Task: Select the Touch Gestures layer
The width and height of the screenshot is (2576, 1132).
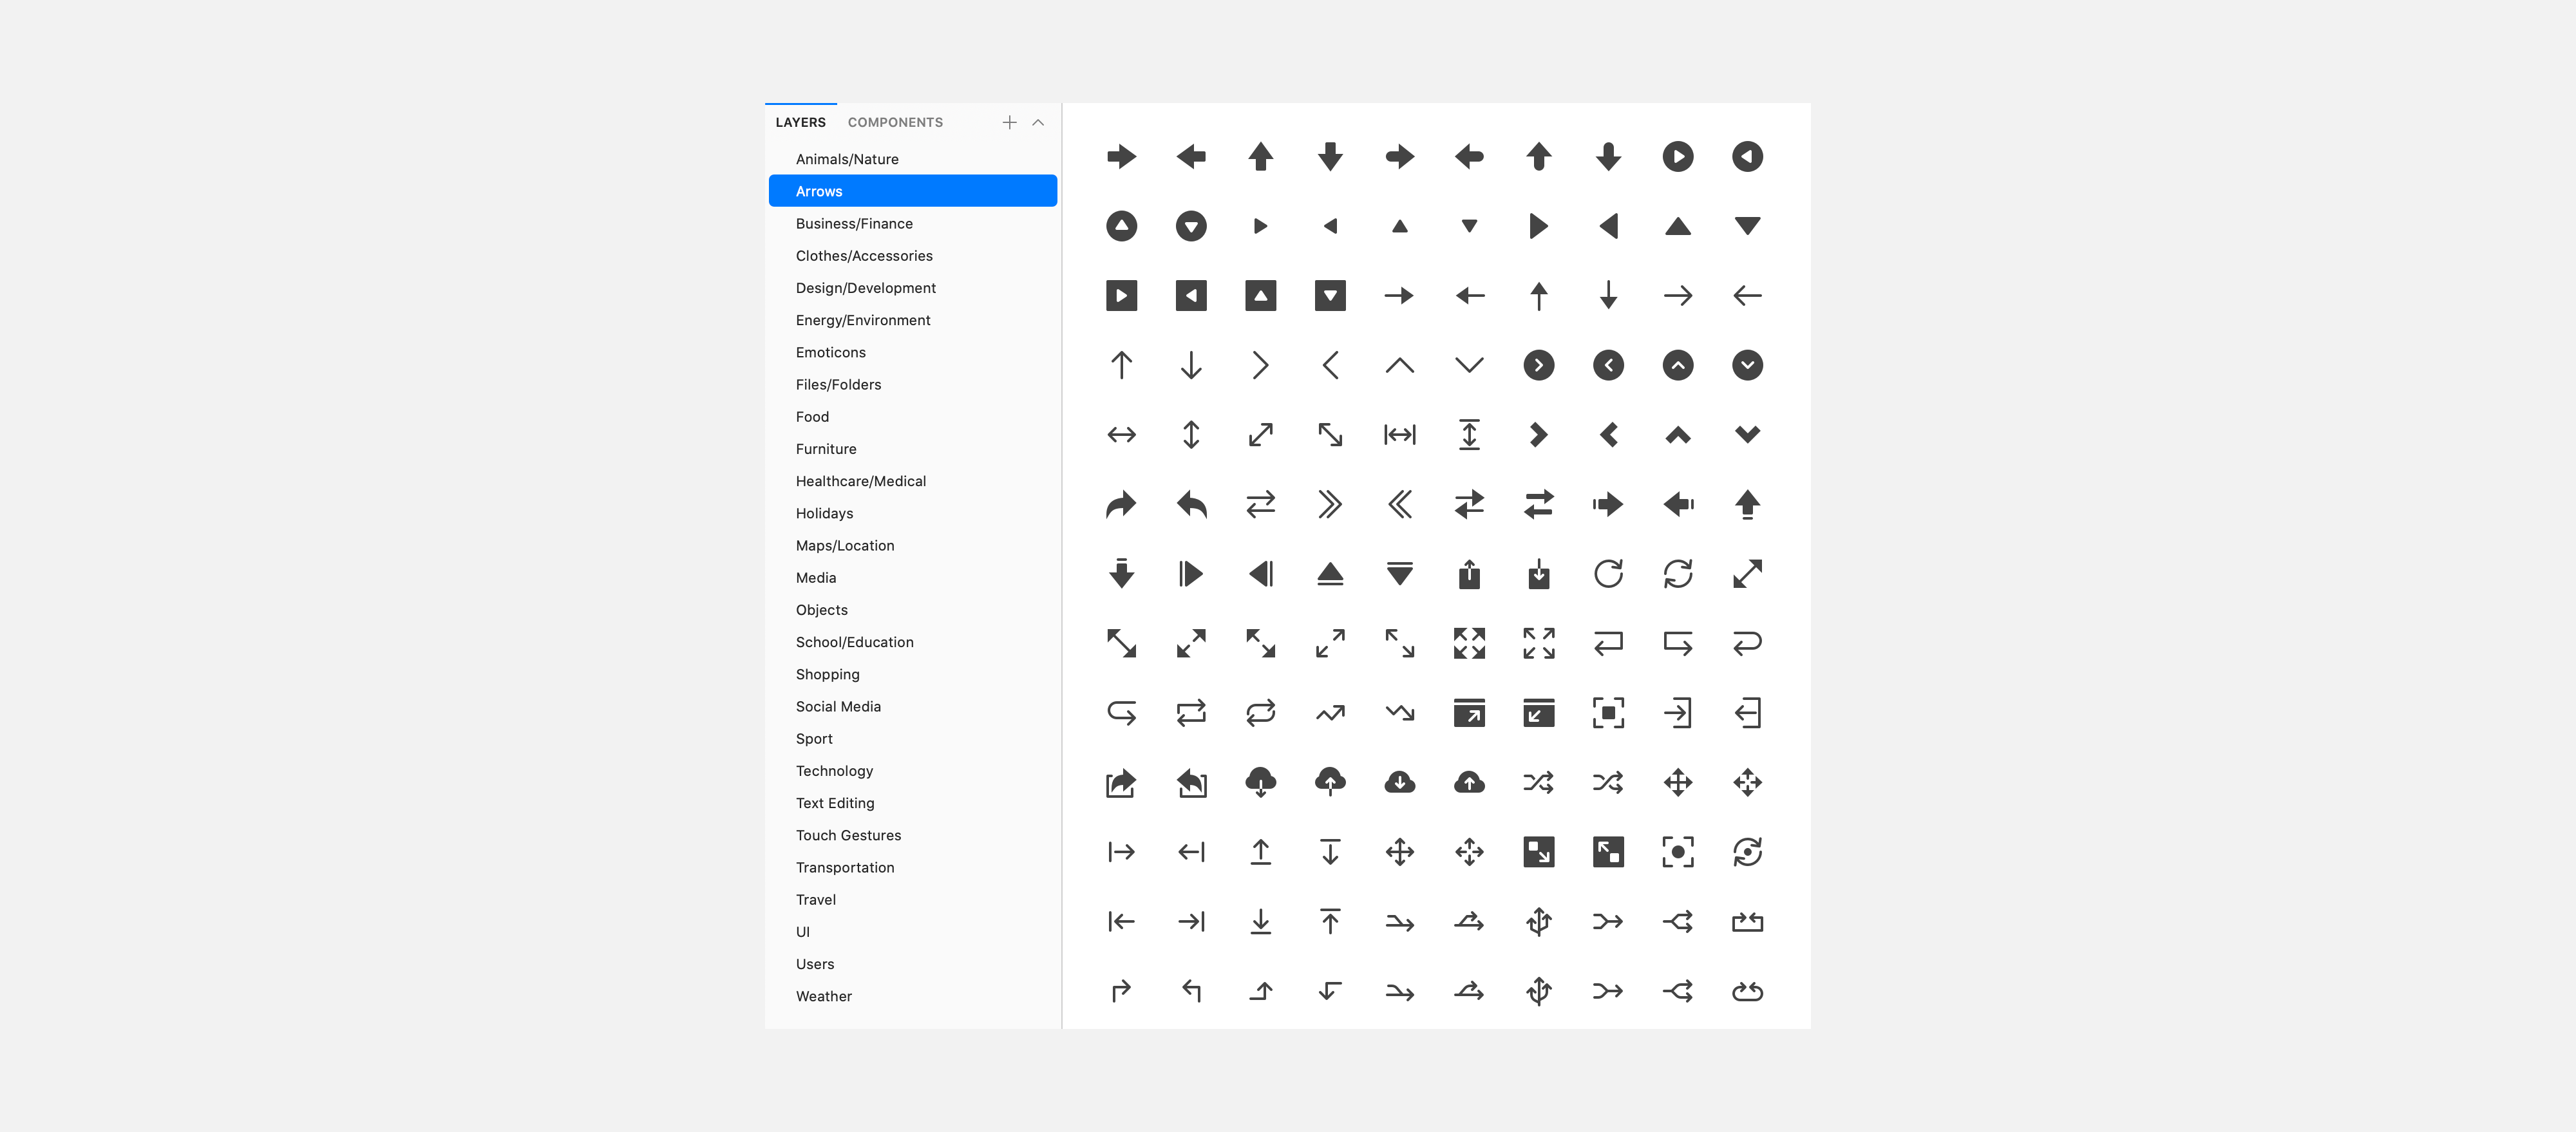Action: (x=848, y=835)
